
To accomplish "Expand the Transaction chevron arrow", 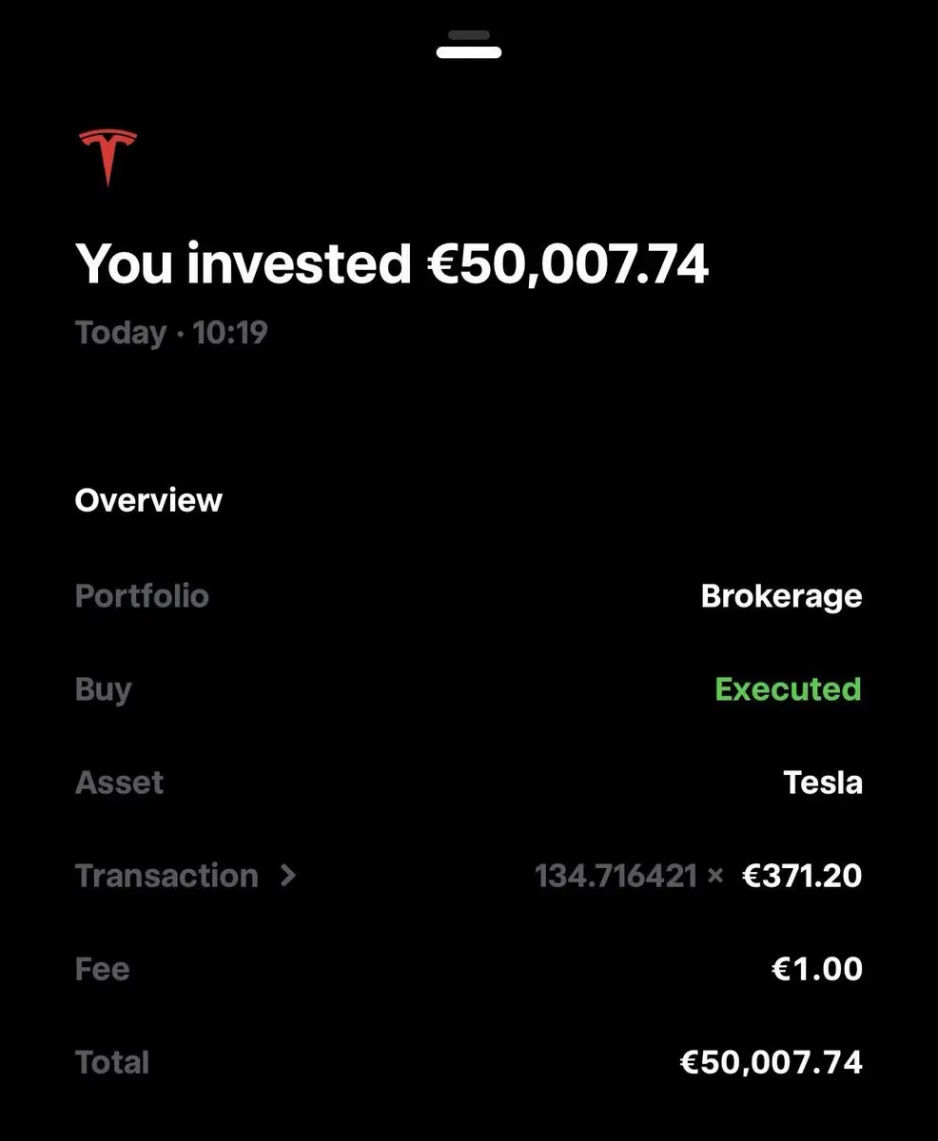I will click(x=288, y=875).
